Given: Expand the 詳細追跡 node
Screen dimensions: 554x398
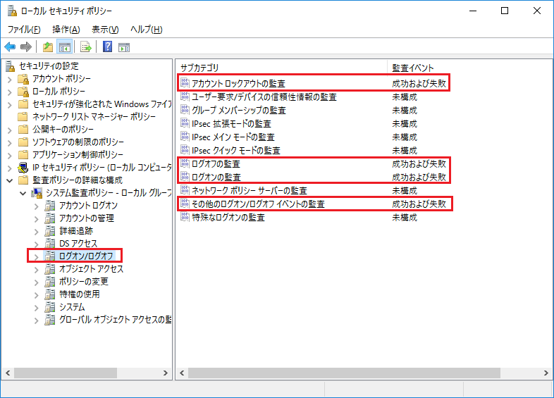Looking at the screenshot, I should tap(37, 232).
